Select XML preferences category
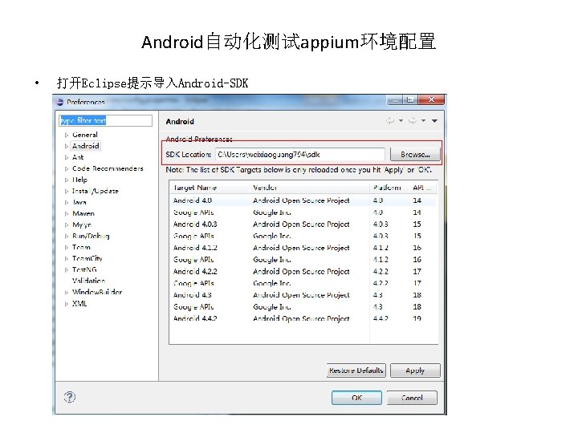 pyautogui.click(x=79, y=304)
